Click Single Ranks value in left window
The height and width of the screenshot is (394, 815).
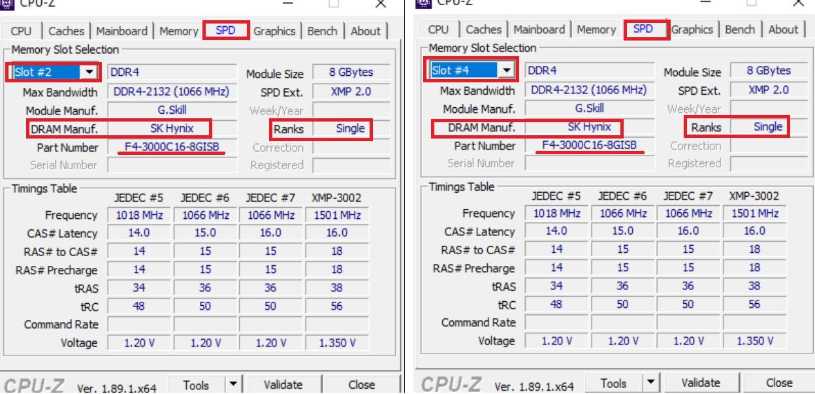coord(351,129)
